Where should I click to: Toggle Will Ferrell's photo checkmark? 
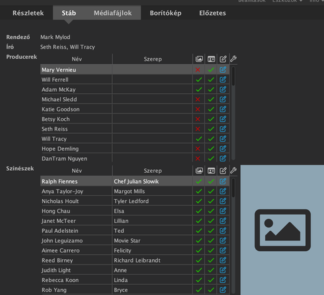[x=199, y=80]
